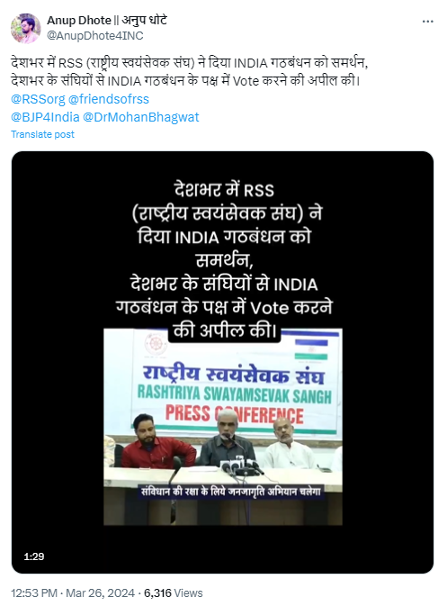Open the @friendsofrss mention

coord(109,99)
